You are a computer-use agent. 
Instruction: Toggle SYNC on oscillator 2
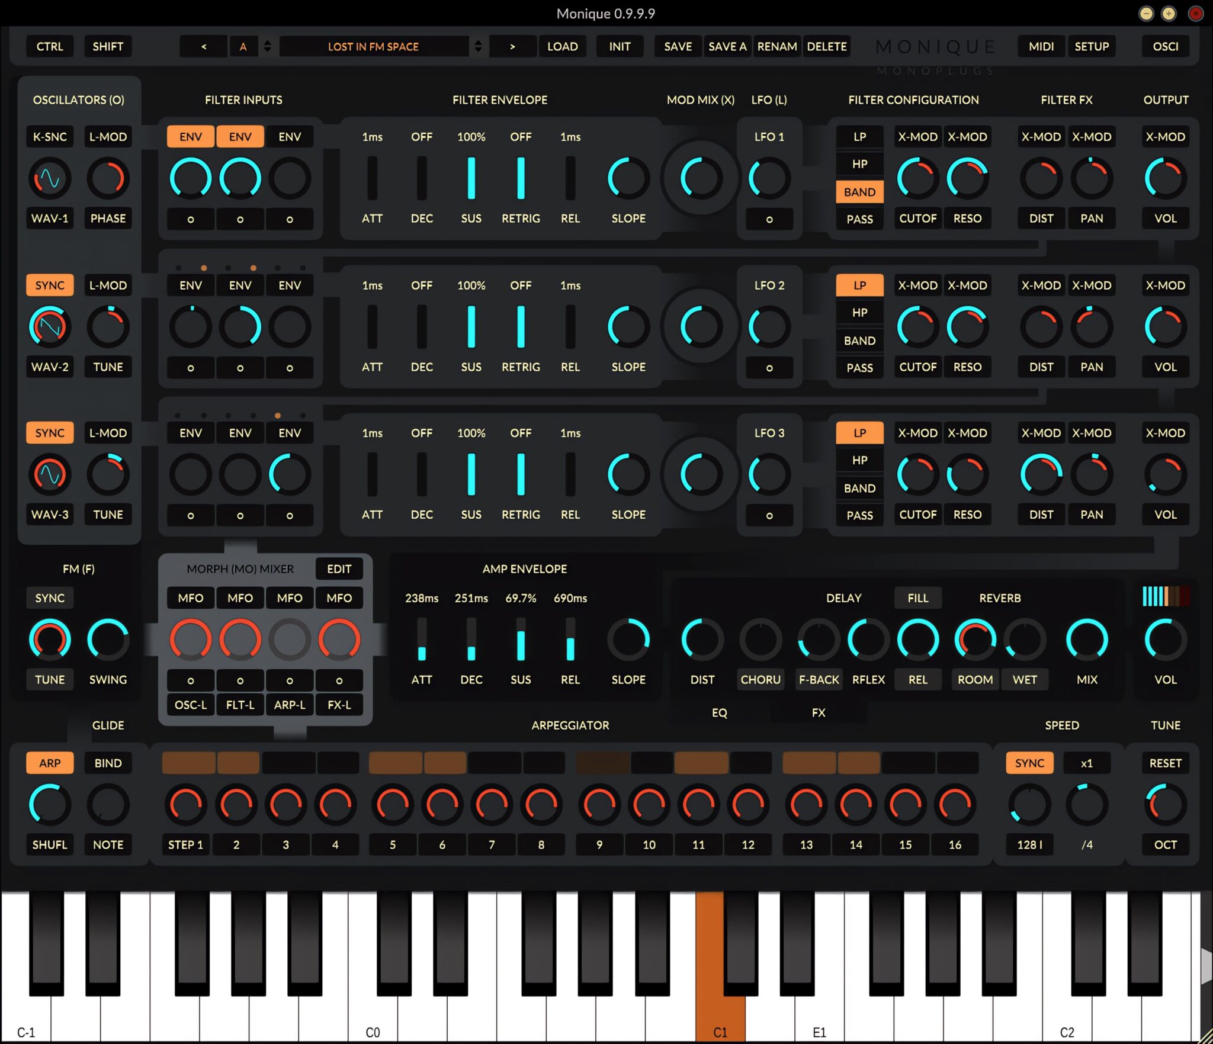pos(50,285)
